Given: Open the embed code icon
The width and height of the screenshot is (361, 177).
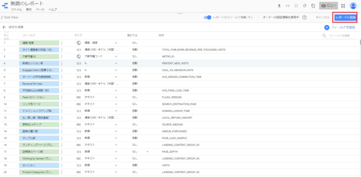Looking at the screenshot, I should pyautogui.click(x=287, y=6).
